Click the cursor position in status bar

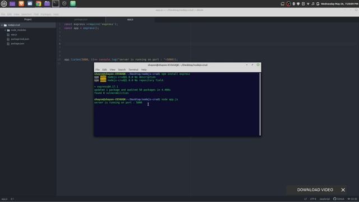pyautogui.click(x=12, y=199)
